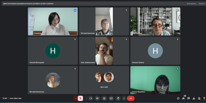Screen dimensions: 206x103
Task: Click the name label Вікторія Крючкова
Action: 88,33
